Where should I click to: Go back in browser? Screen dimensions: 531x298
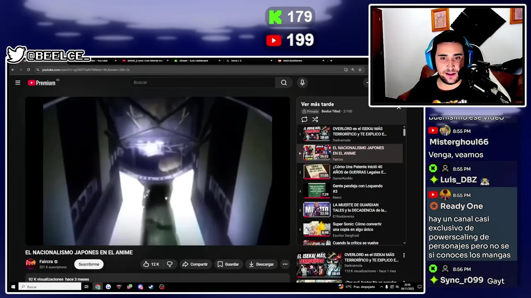pyautogui.click(x=13, y=70)
